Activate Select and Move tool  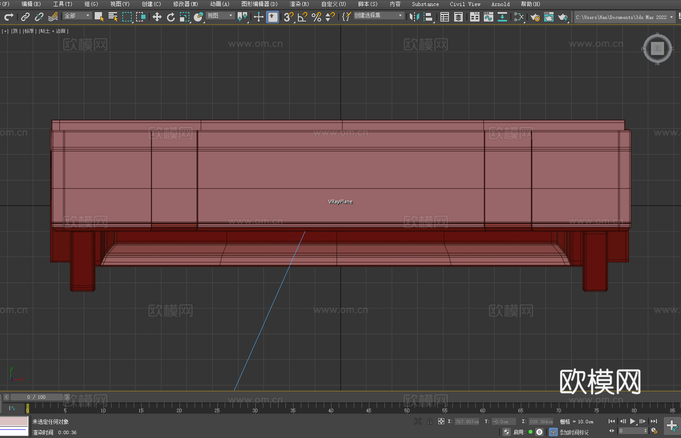[x=157, y=17]
